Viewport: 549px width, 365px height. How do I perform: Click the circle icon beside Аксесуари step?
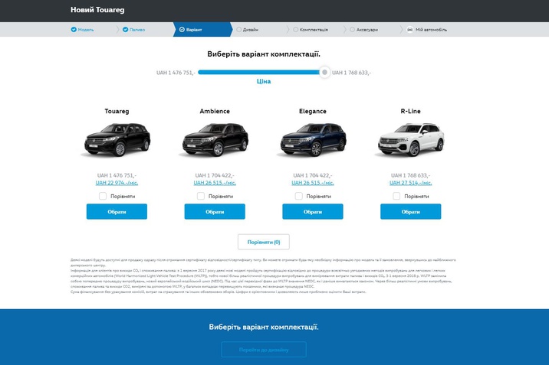(352, 30)
